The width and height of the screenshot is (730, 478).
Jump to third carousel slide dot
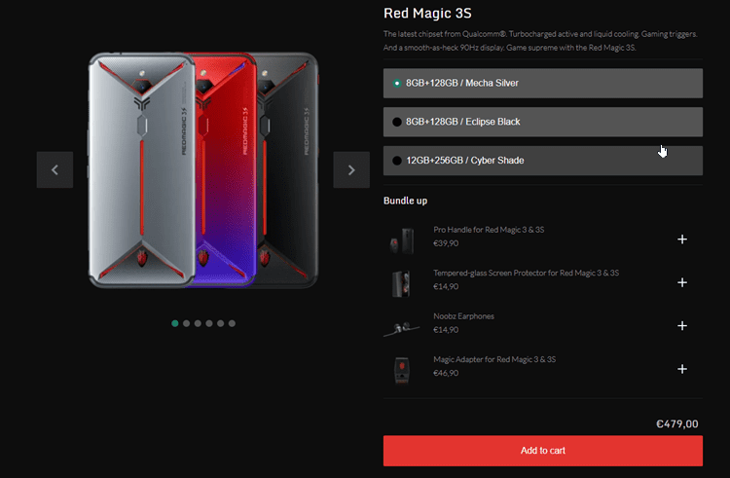[x=198, y=323]
